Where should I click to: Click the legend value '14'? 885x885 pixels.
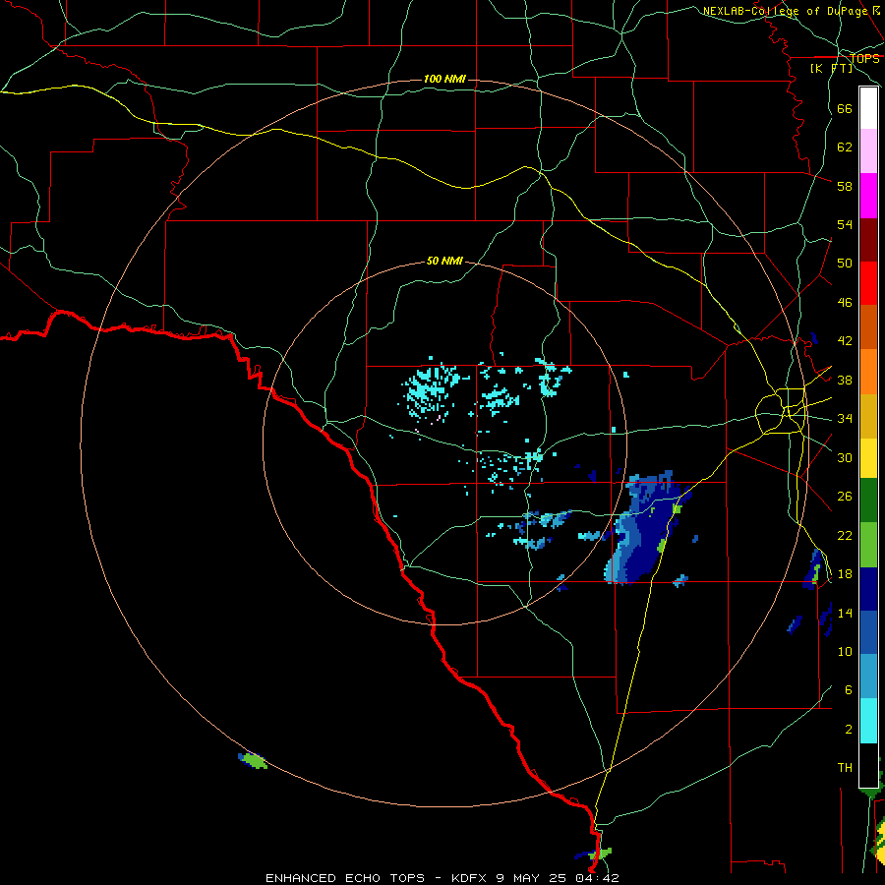(845, 613)
